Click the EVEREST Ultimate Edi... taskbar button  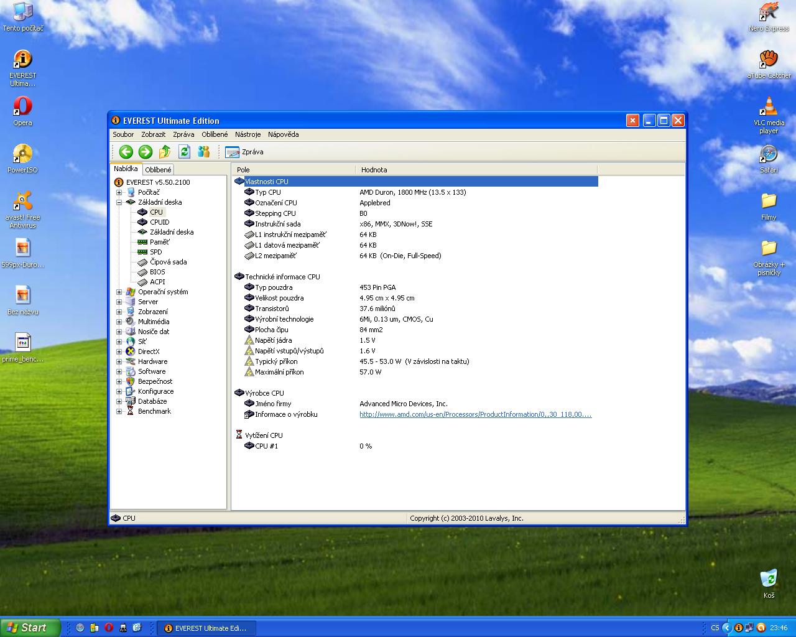tap(205, 628)
